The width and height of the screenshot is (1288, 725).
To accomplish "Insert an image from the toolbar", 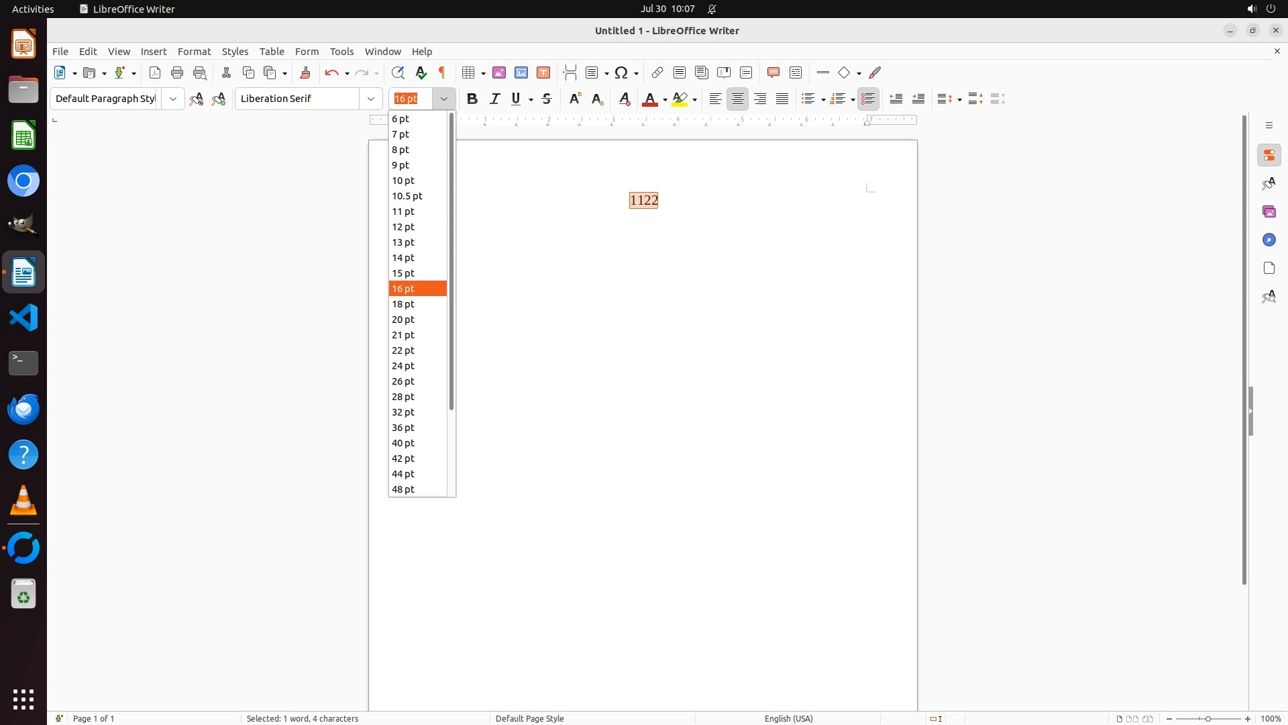I will point(499,72).
